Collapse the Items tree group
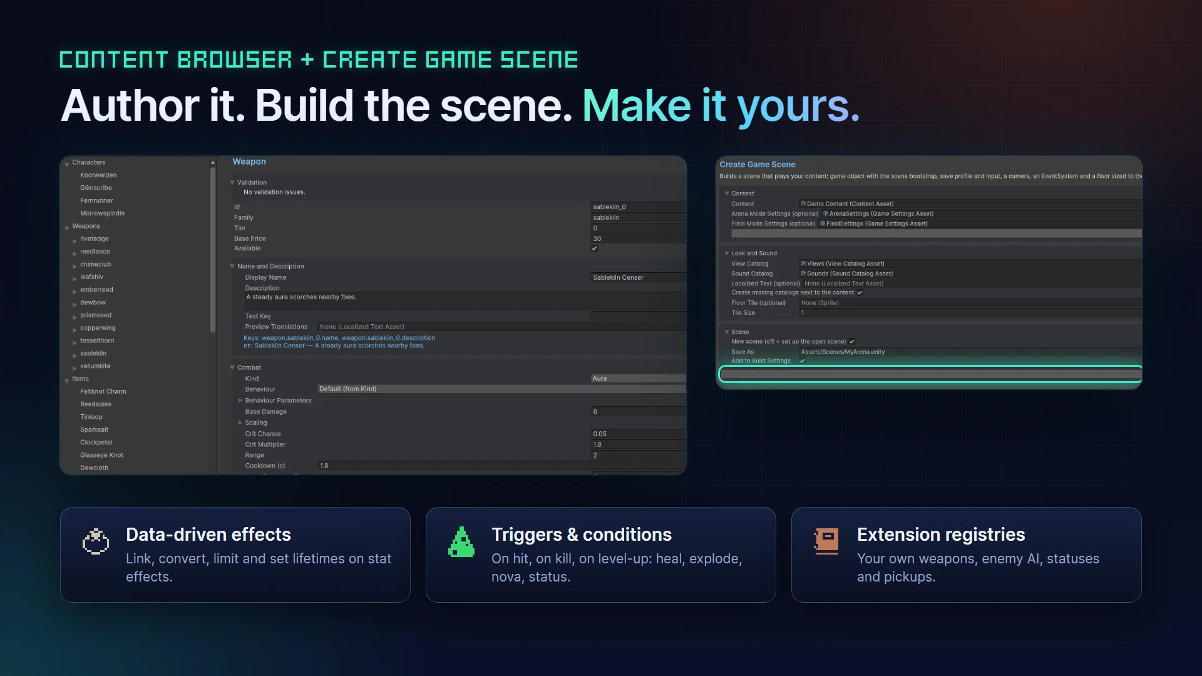 pyautogui.click(x=67, y=381)
